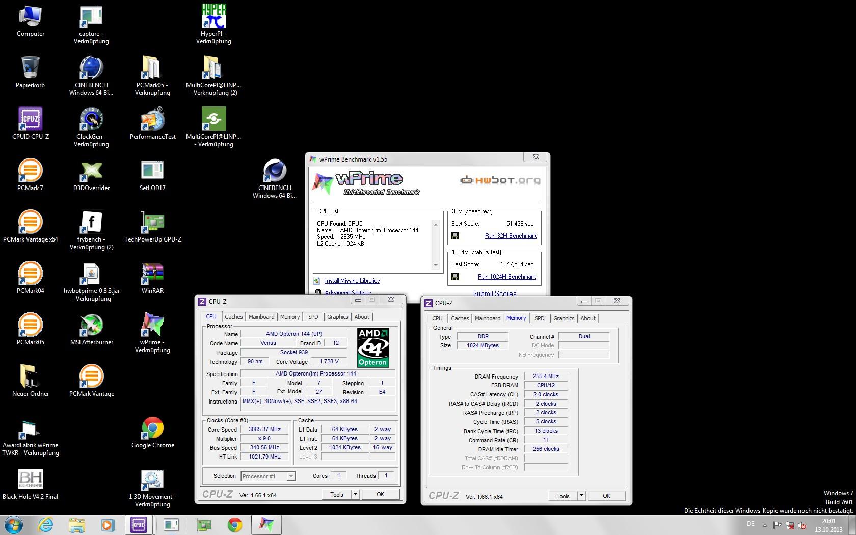
Task: Select the Black Hole V4.2 Final icon
Action: pos(31,485)
